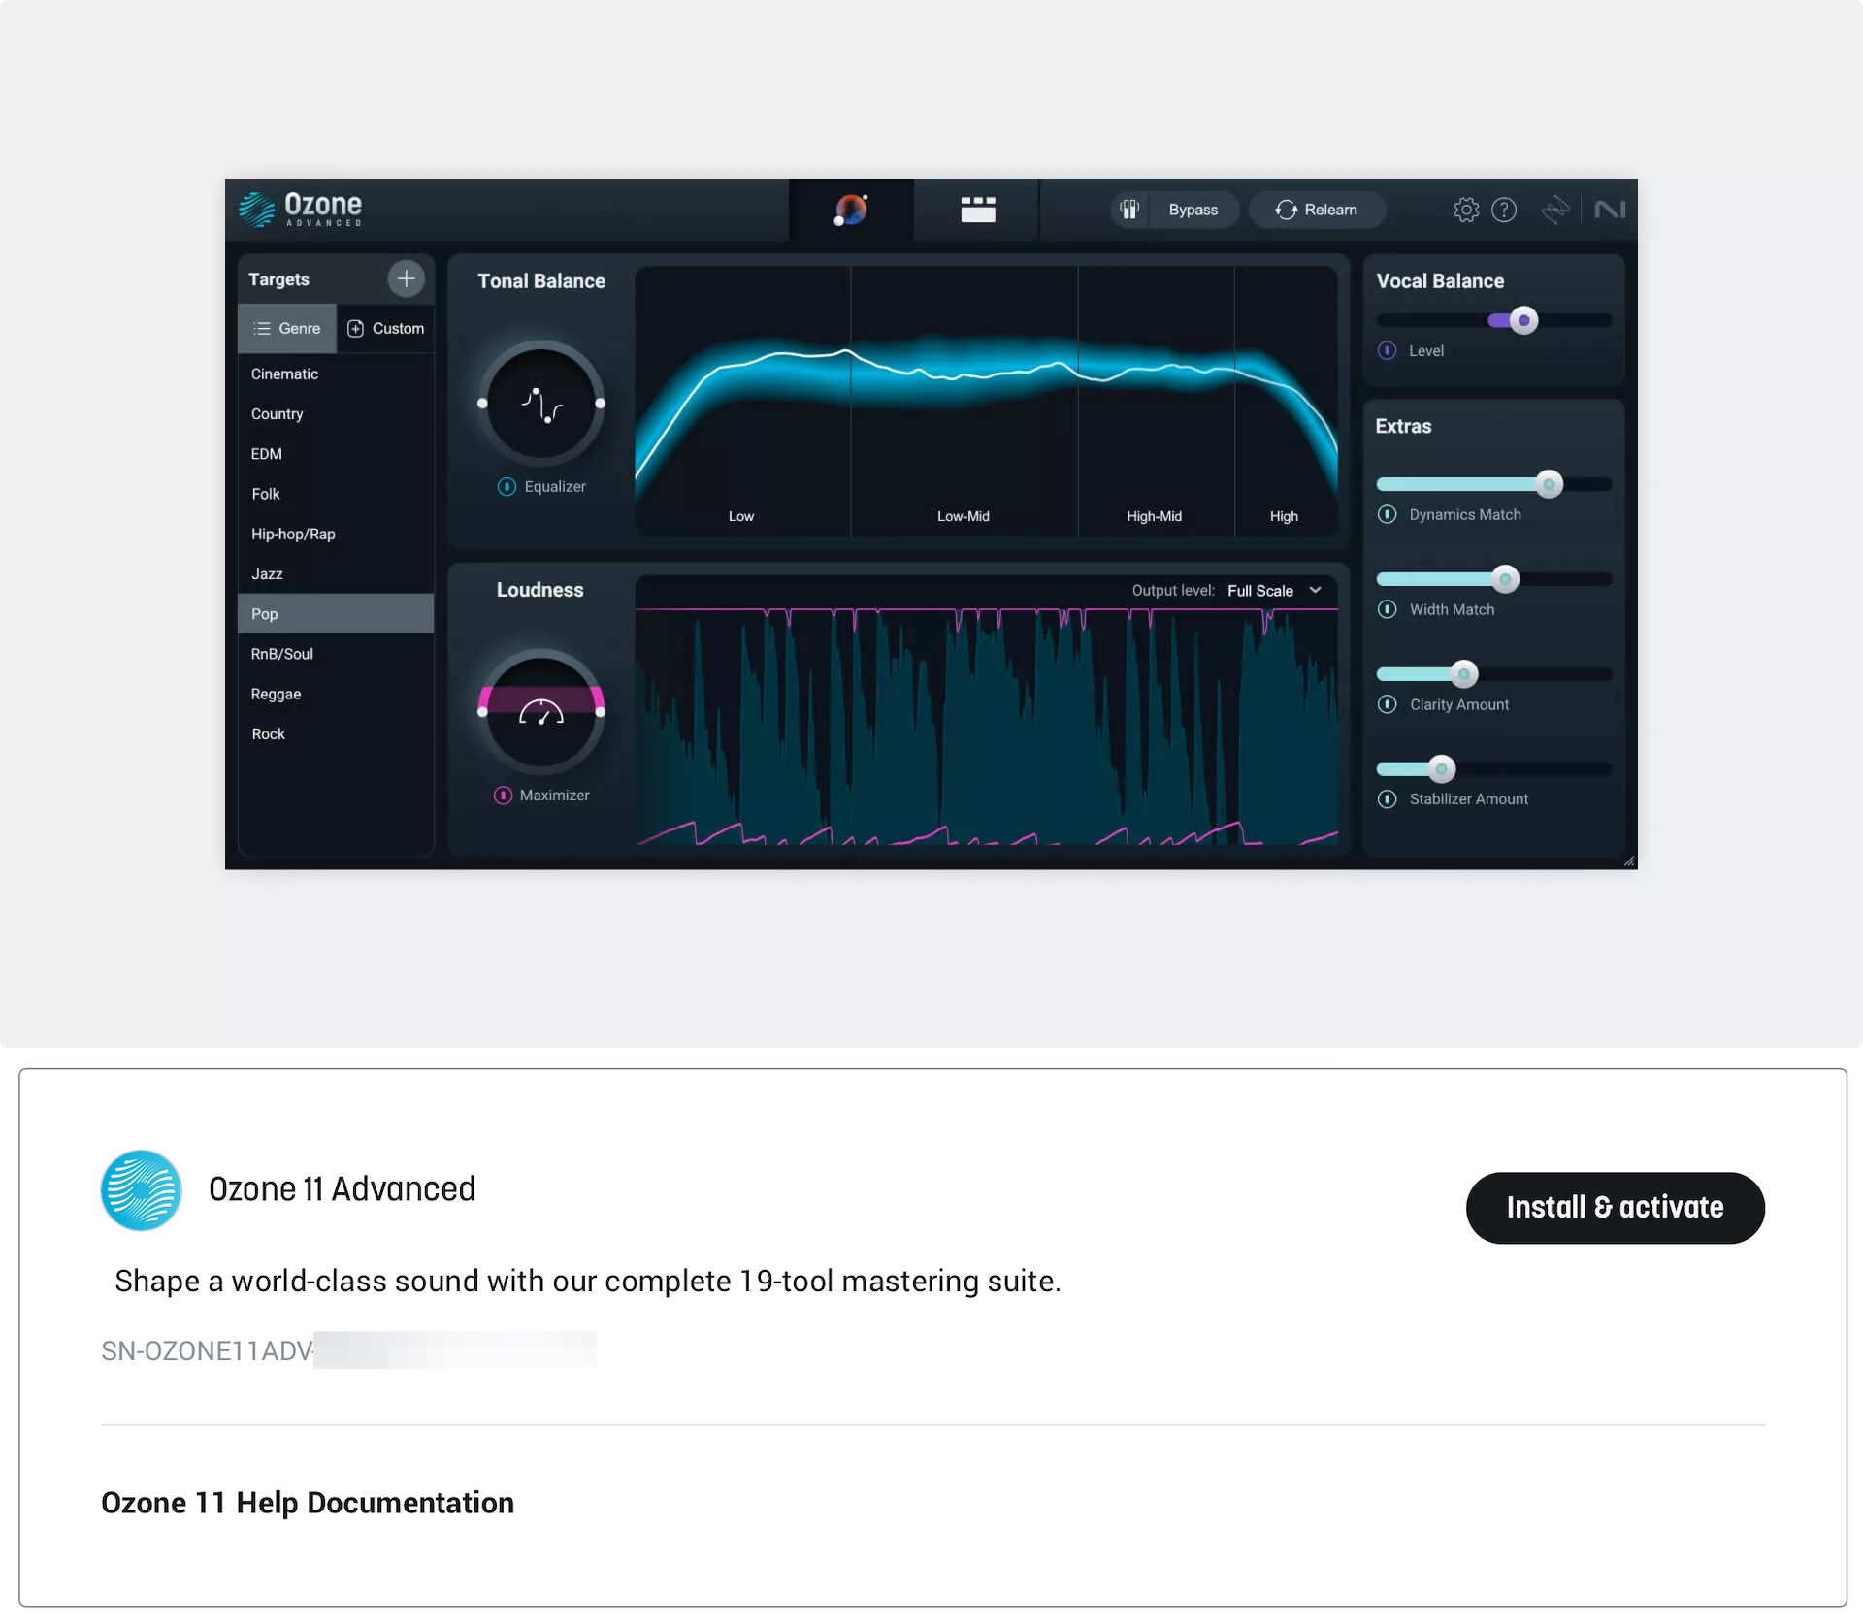This screenshot has height=1624, width=1863.
Task: Toggle Width Match power button
Action: (x=1388, y=609)
